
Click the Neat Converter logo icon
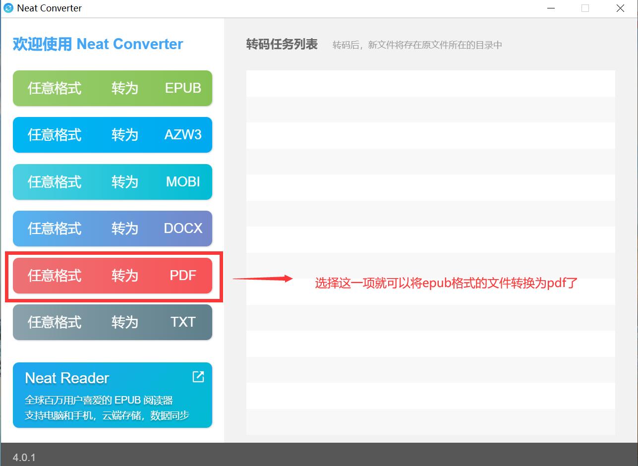[7, 8]
